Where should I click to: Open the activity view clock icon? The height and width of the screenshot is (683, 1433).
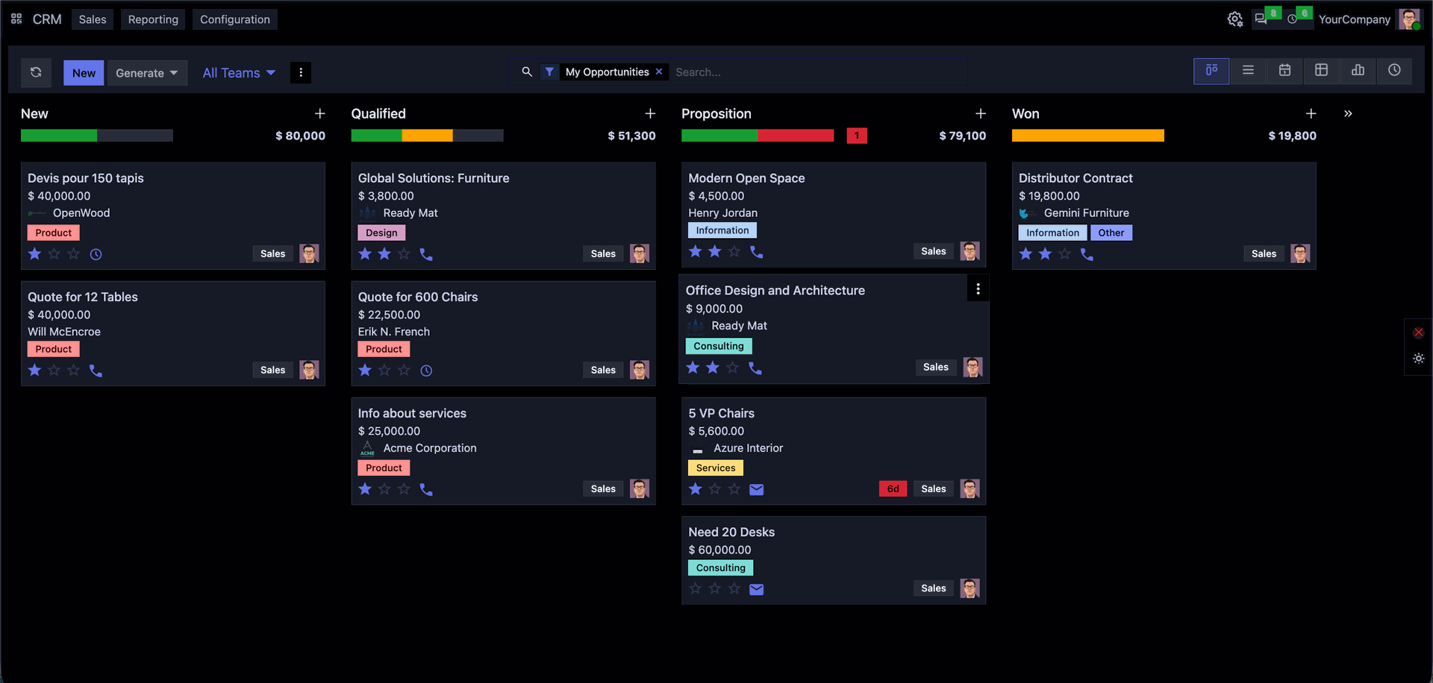[1394, 71]
